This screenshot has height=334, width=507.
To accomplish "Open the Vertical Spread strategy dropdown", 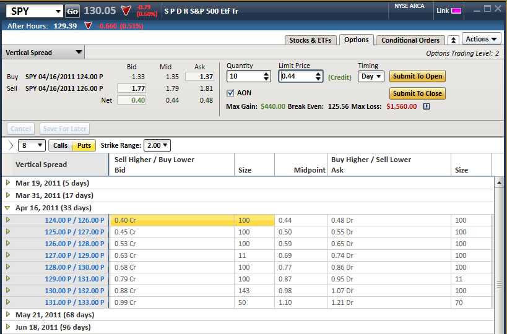I will click(43, 53).
